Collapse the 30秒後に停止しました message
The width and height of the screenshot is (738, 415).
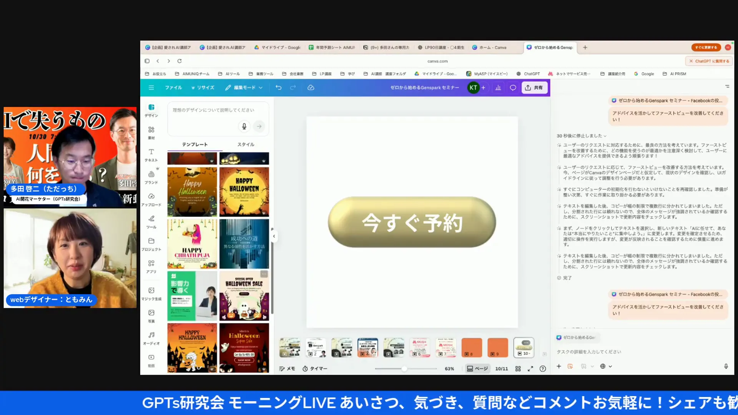[x=605, y=136]
